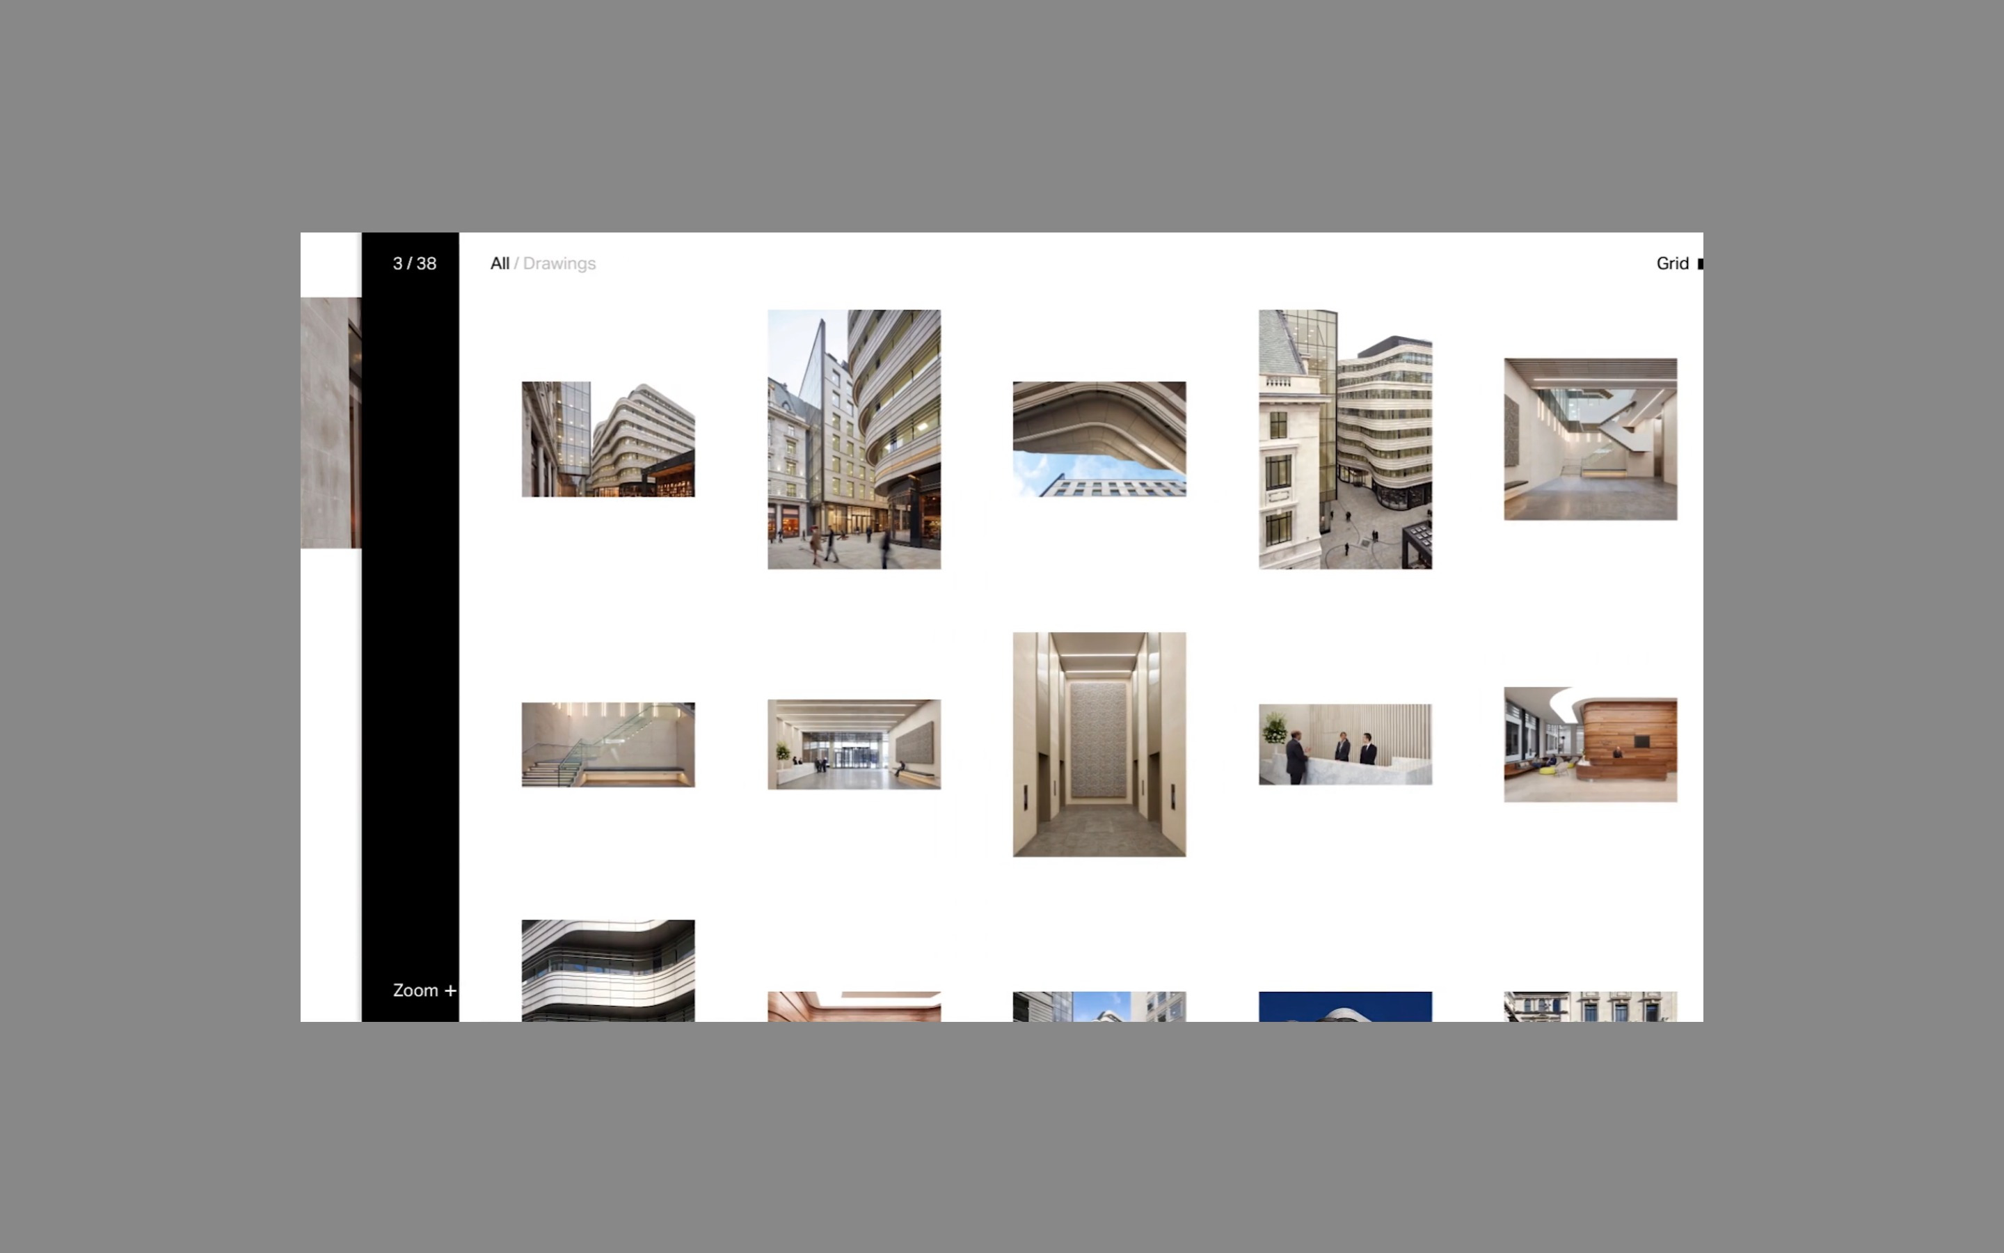The image size is (2004, 1253).
Task: Open the atrium interior with staircase thumbnail
Action: (x=1590, y=439)
